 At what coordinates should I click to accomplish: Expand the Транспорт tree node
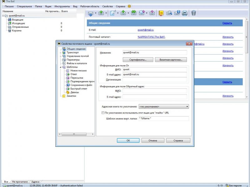[61, 53]
